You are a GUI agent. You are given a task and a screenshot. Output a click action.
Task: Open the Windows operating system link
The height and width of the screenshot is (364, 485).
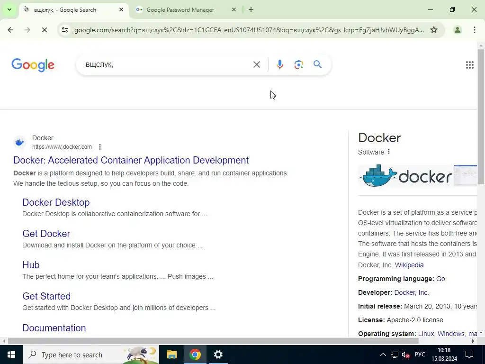[x=451, y=334]
